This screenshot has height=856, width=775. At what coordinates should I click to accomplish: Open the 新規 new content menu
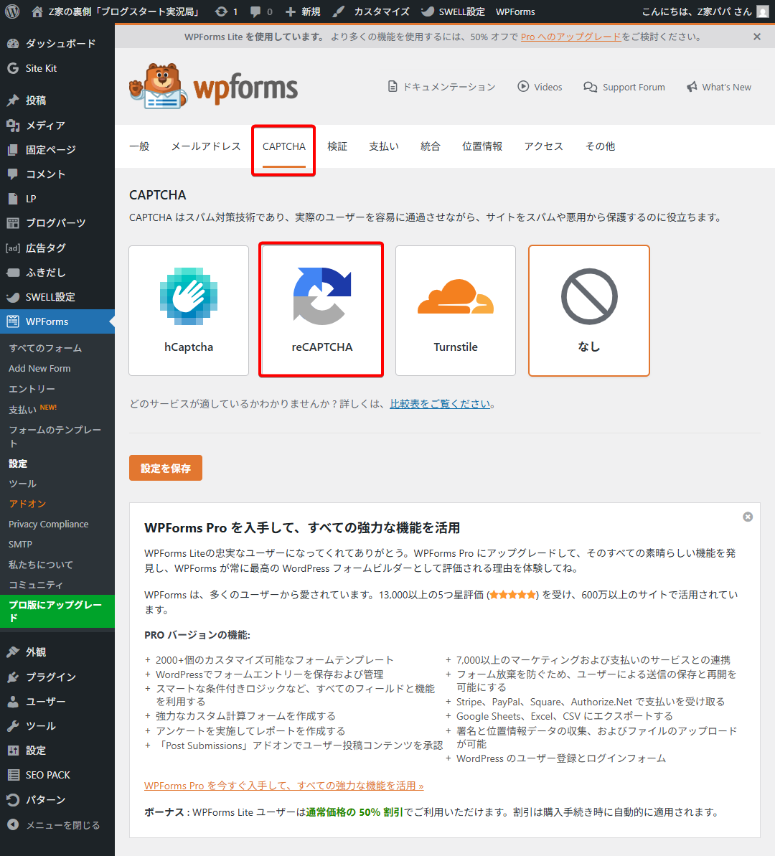303,11
